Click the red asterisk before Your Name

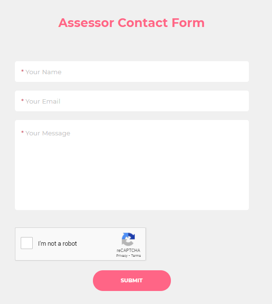(22, 71)
